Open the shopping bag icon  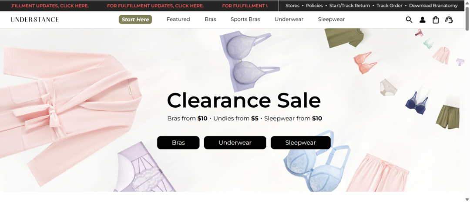click(x=436, y=20)
